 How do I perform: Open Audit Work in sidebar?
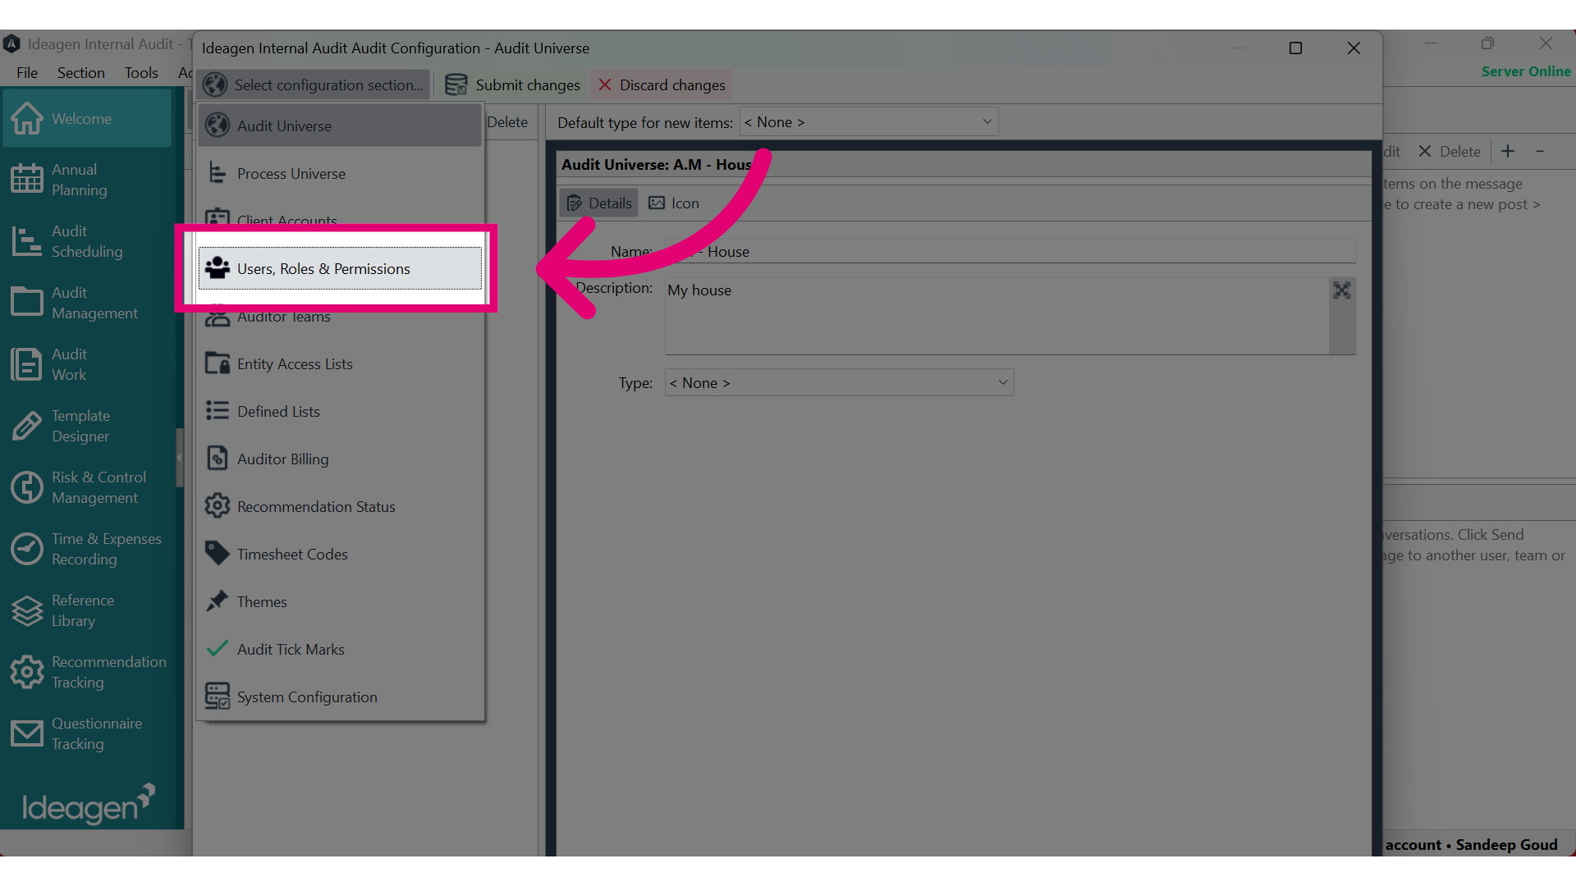tap(87, 364)
